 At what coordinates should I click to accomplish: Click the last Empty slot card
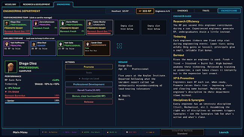154,27
